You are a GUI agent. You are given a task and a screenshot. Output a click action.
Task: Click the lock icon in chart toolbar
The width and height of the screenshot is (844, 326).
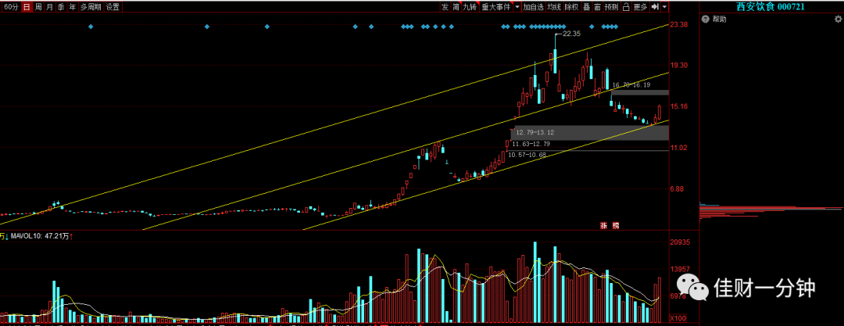(626, 7)
